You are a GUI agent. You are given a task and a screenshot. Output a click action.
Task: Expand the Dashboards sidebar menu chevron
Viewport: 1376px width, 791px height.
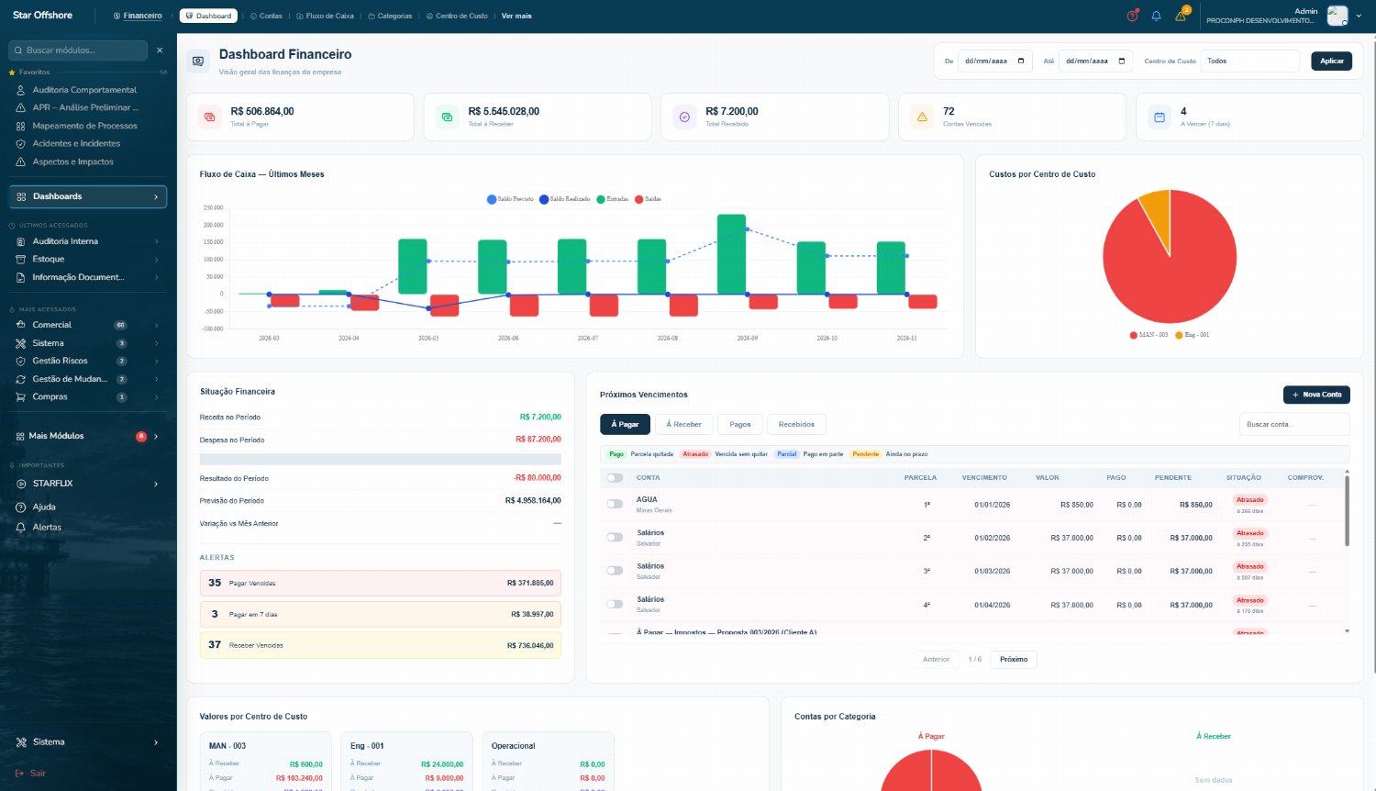tap(156, 197)
